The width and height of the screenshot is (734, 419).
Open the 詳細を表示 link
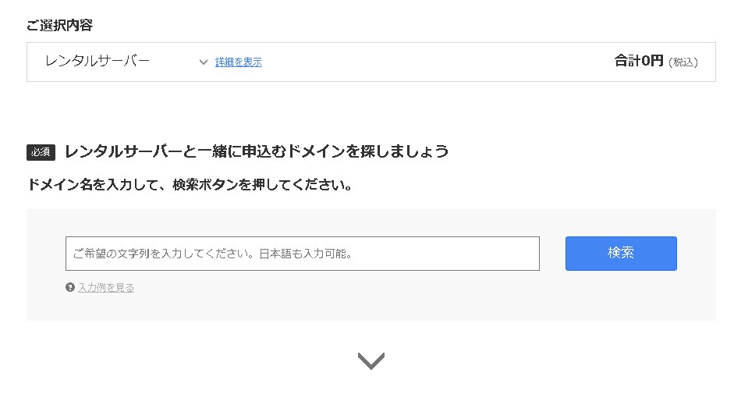pyautogui.click(x=239, y=62)
